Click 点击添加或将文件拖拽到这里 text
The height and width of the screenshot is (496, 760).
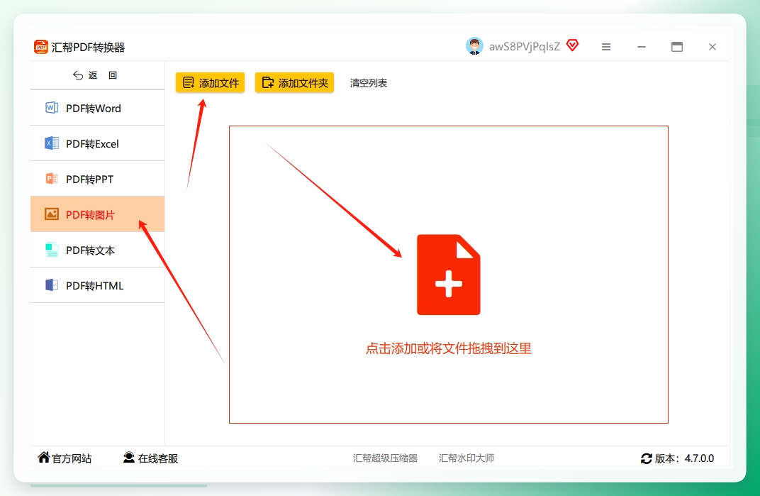click(448, 348)
